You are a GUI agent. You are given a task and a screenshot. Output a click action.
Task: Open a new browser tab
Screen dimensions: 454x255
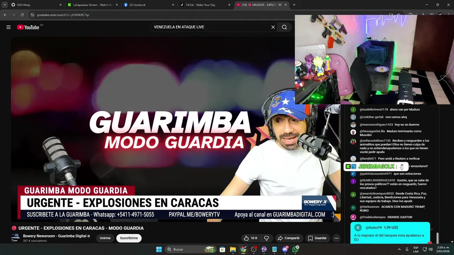[294, 5]
